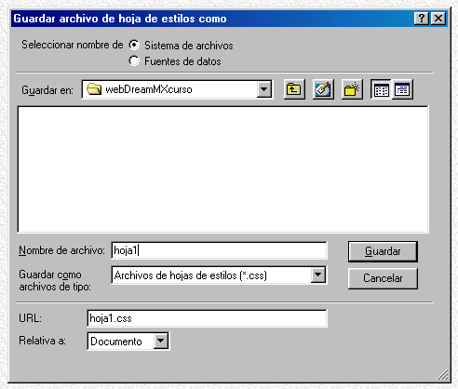This screenshot has width=458, height=389.
Task: Click the Cancelar button
Action: coord(383,278)
